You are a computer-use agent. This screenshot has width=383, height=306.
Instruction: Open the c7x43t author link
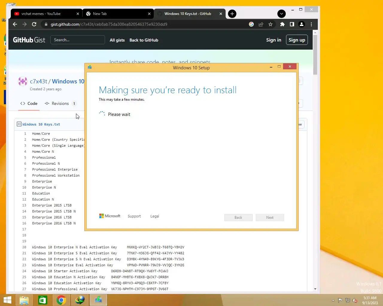(39, 81)
